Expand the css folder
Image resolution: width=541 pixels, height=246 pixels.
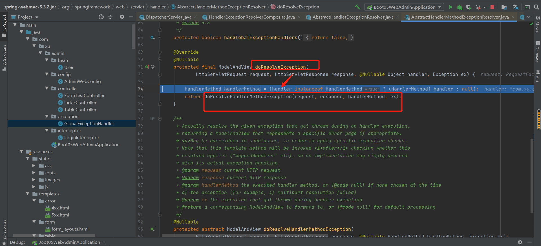(34, 166)
